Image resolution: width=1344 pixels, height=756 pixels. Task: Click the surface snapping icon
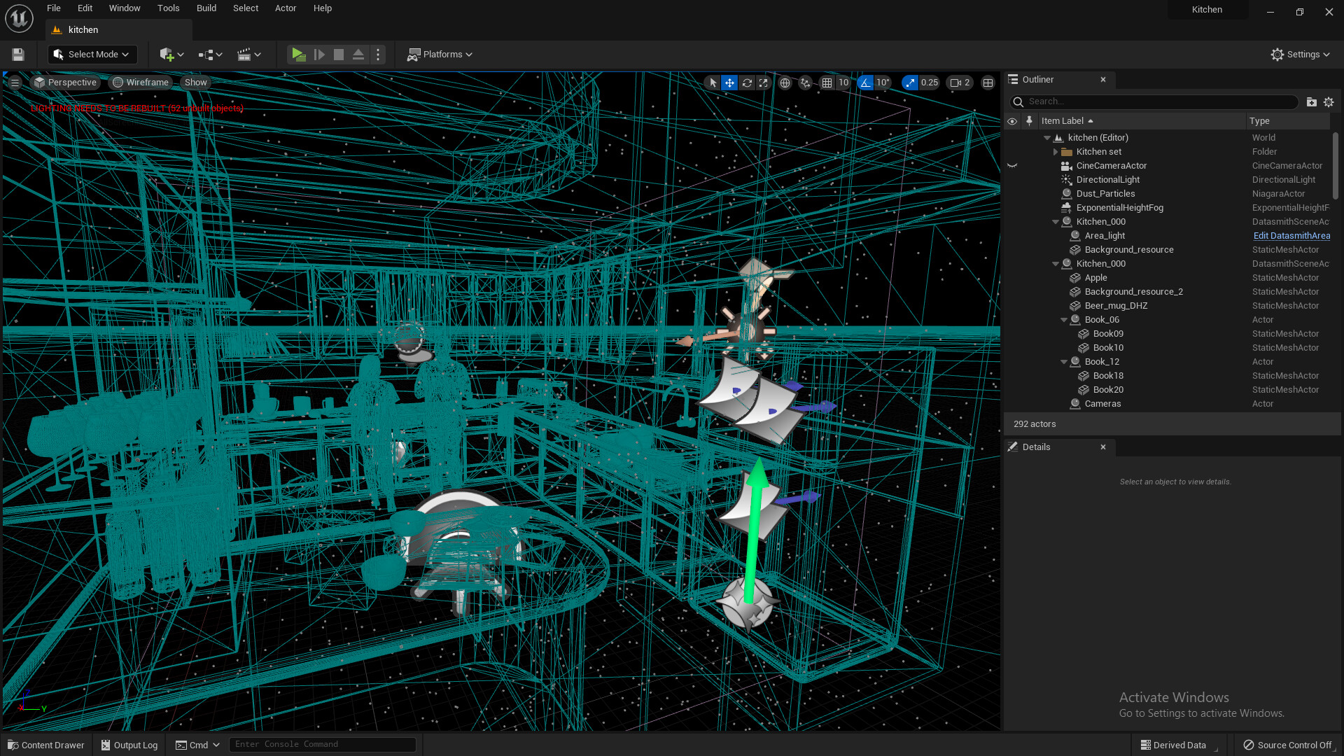point(806,83)
